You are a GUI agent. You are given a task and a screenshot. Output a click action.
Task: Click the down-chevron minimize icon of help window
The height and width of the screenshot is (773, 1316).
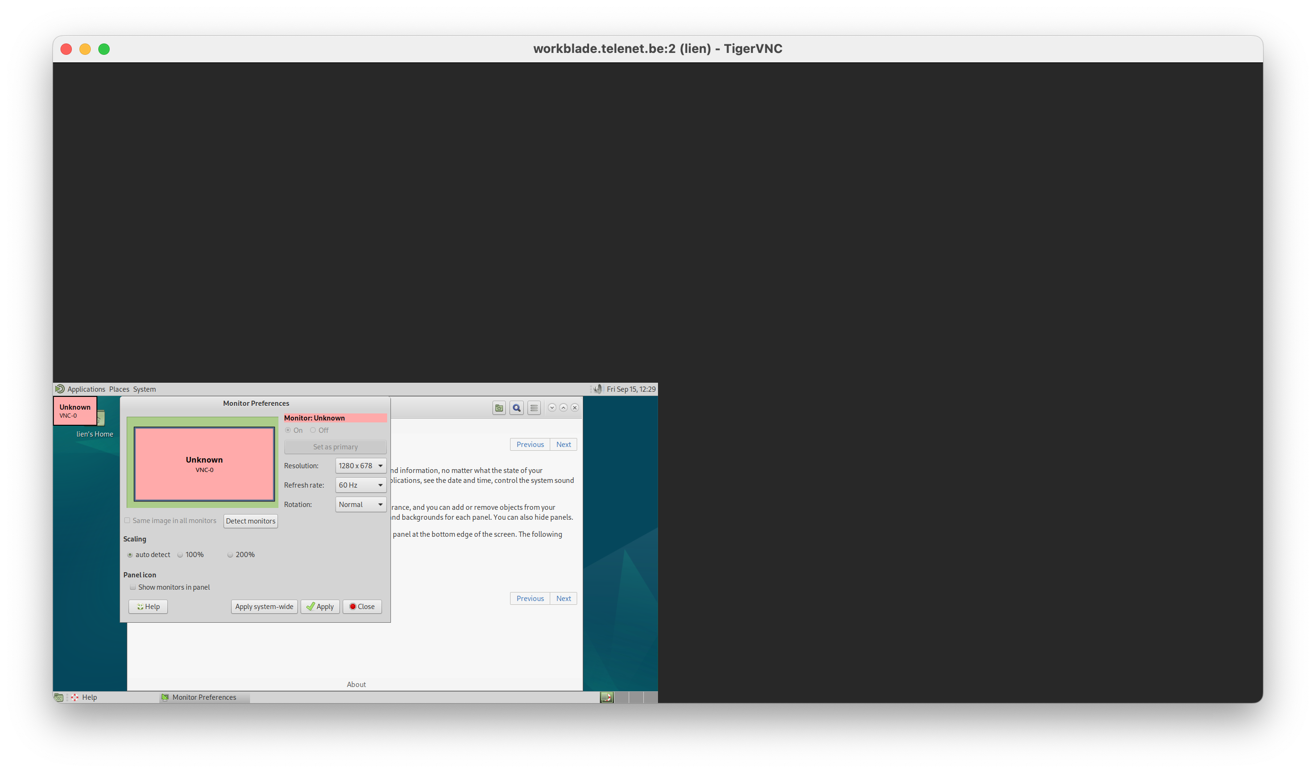[552, 408]
